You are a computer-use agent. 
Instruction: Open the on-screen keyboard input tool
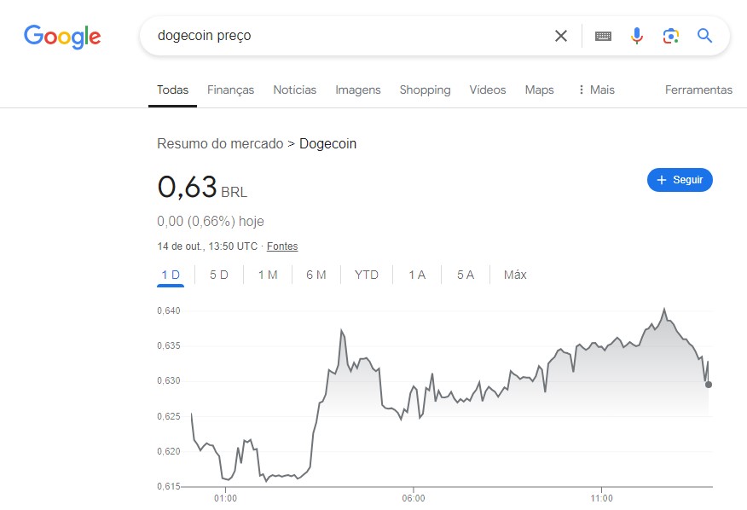click(603, 36)
